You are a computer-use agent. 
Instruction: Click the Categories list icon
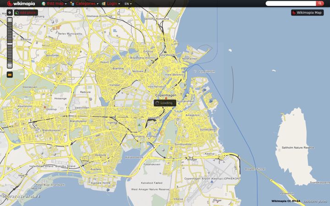tap(72, 4)
